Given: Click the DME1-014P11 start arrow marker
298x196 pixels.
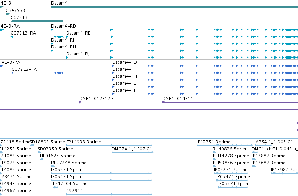Looking at the screenshot, I should point(164,102).
